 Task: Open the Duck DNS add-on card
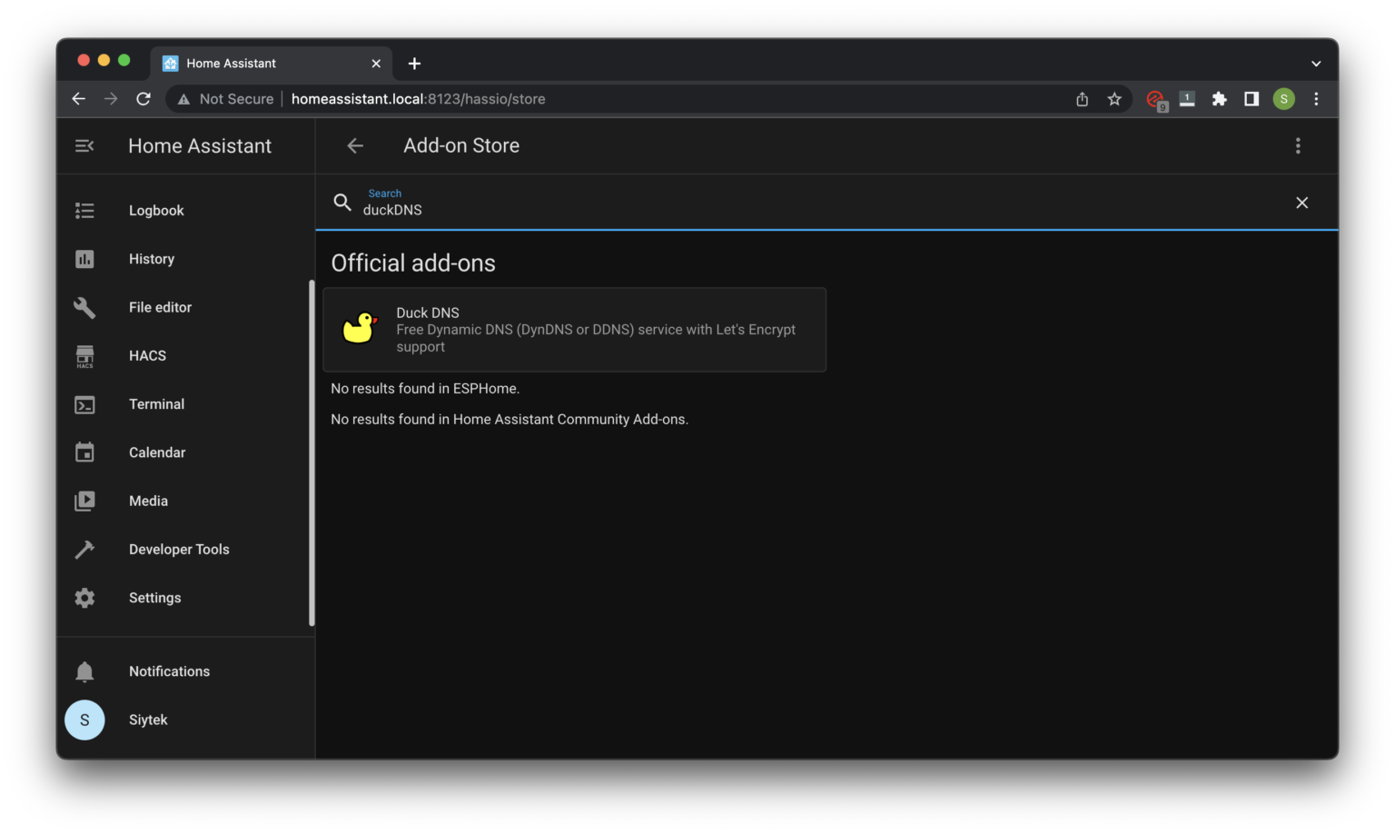(x=574, y=329)
